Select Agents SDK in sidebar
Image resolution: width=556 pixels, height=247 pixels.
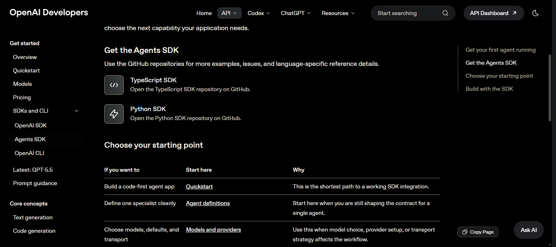click(x=30, y=139)
